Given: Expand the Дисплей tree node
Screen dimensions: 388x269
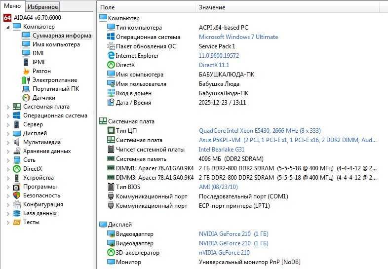Looking at the screenshot, I should coord(8,134).
